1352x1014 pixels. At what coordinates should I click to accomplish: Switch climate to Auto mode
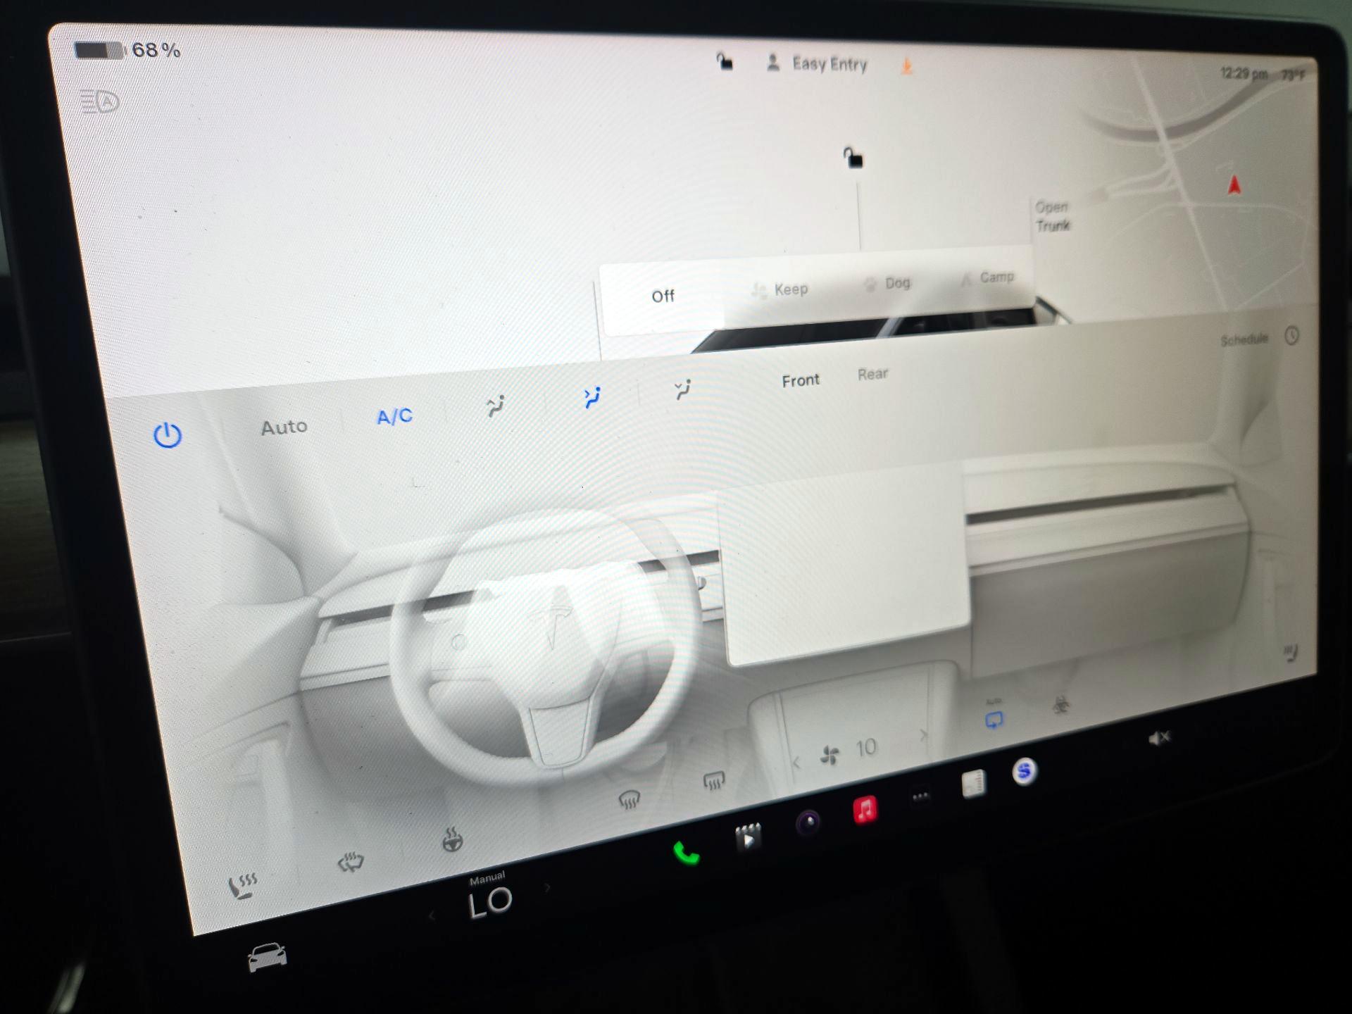pyautogui.click(x=284, y=427)
